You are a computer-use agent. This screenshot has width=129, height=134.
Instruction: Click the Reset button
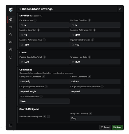tap(105, 127)
